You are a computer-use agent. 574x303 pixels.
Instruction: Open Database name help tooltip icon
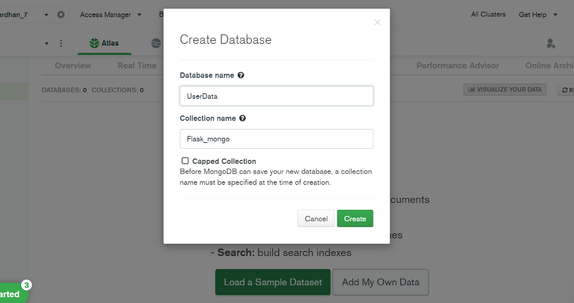tap(241, 75)
